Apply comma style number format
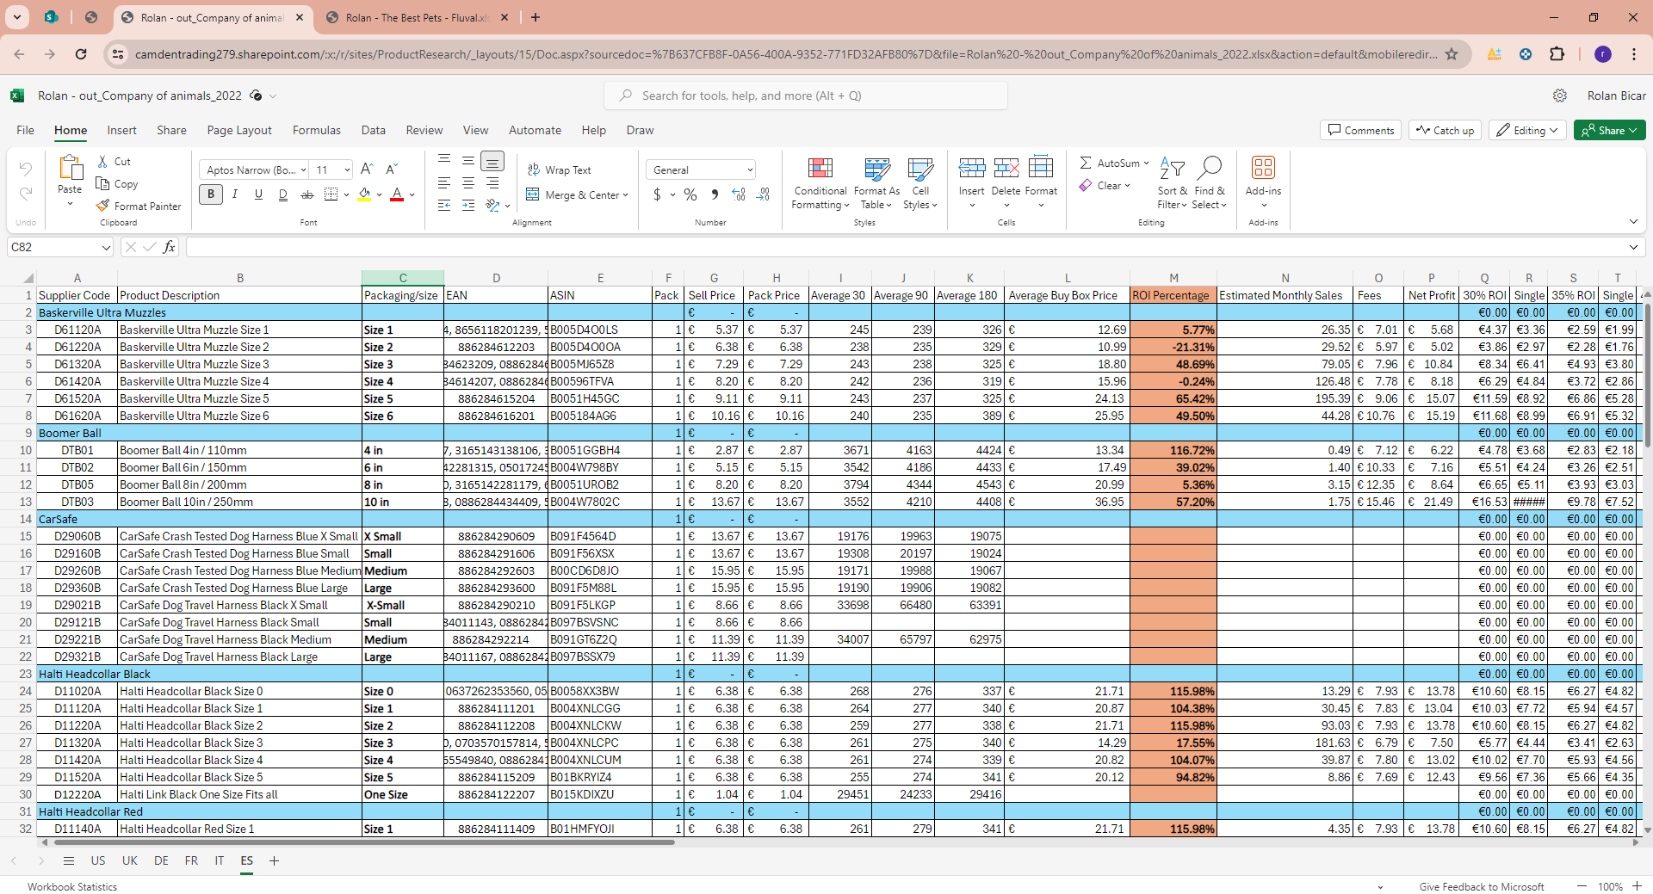Viewport: 1653px width, 894px height. (x=715, y=195)
